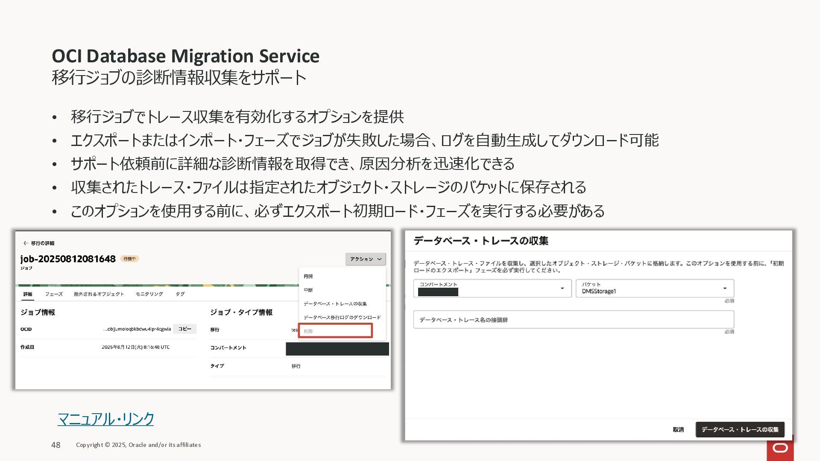Click the dialog title データベース・トレースの収集
The width and height of the screenshot is (820, 461).
coord(481,241)
